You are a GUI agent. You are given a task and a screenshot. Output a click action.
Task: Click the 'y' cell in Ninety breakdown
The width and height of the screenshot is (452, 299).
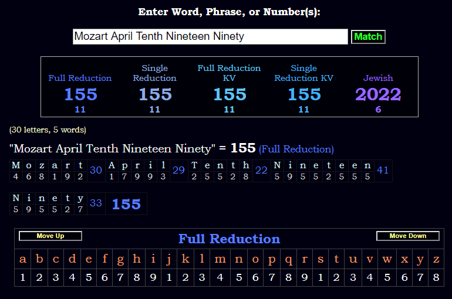(x=80, y=198)
